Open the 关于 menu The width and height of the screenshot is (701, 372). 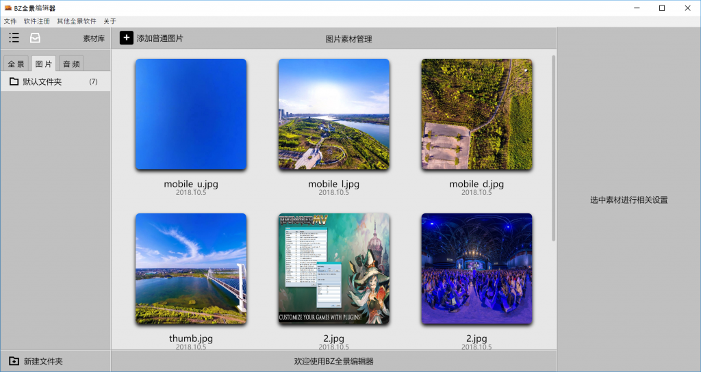tap(110, 21)
